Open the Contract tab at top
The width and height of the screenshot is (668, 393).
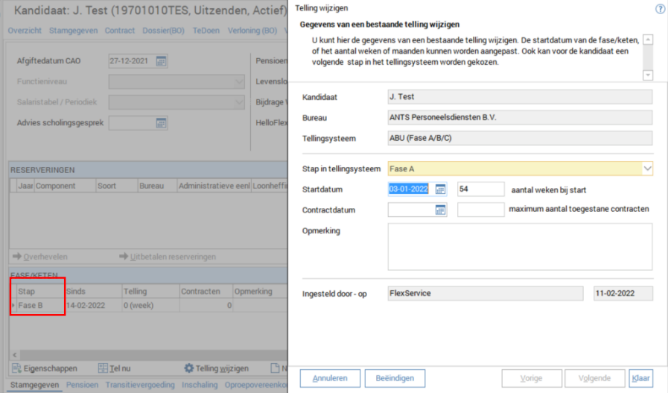120,31
